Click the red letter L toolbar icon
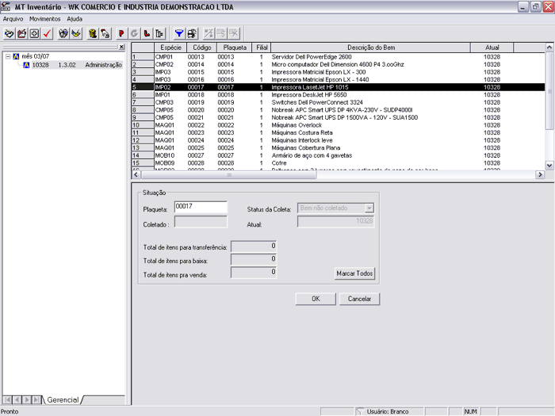Image resolution: width=555 pixels, height=416 pixels. click(x=147, y=33)
